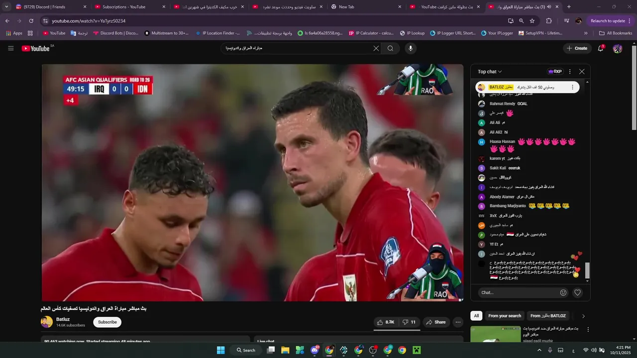Open the YouTube account avatar menu
Screen dimensions: 637x358
[x=618, y=48]
